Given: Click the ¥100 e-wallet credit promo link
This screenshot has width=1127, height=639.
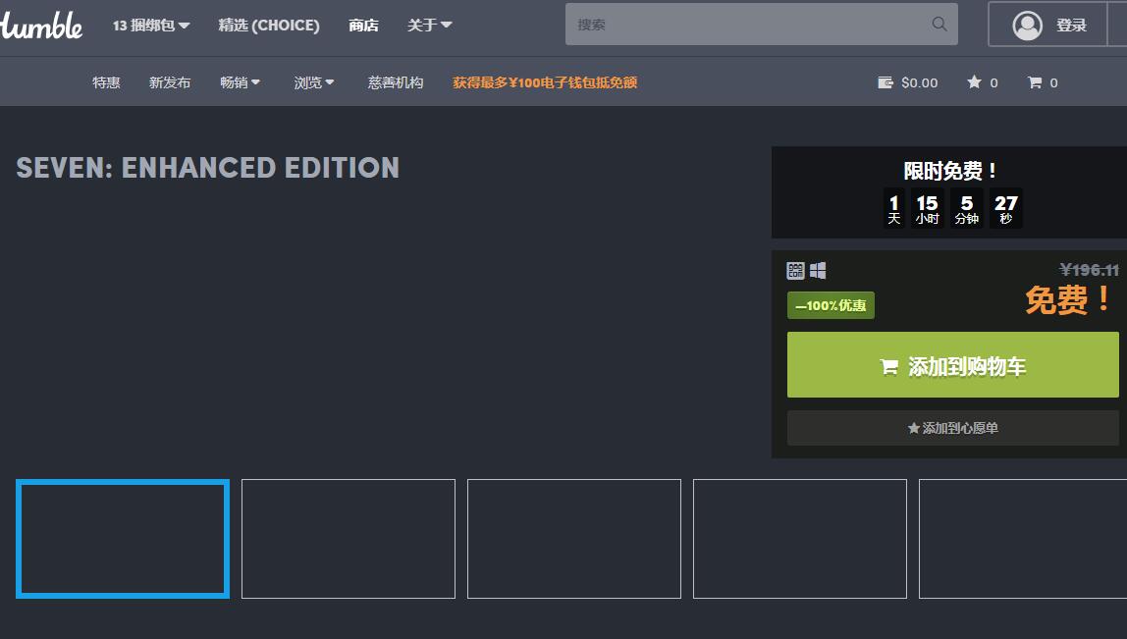Looking at the screenshot, I should pyautogui.click(x=545, y=82).
